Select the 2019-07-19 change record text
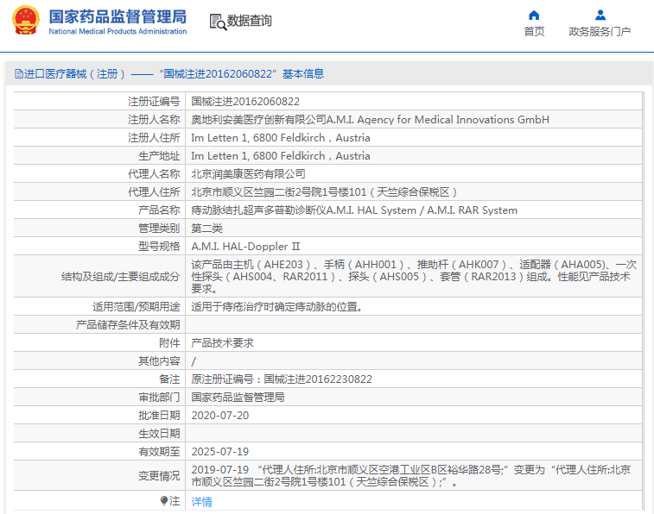The width and height of the screenshot is (654, 514). [x=411, y=476]
